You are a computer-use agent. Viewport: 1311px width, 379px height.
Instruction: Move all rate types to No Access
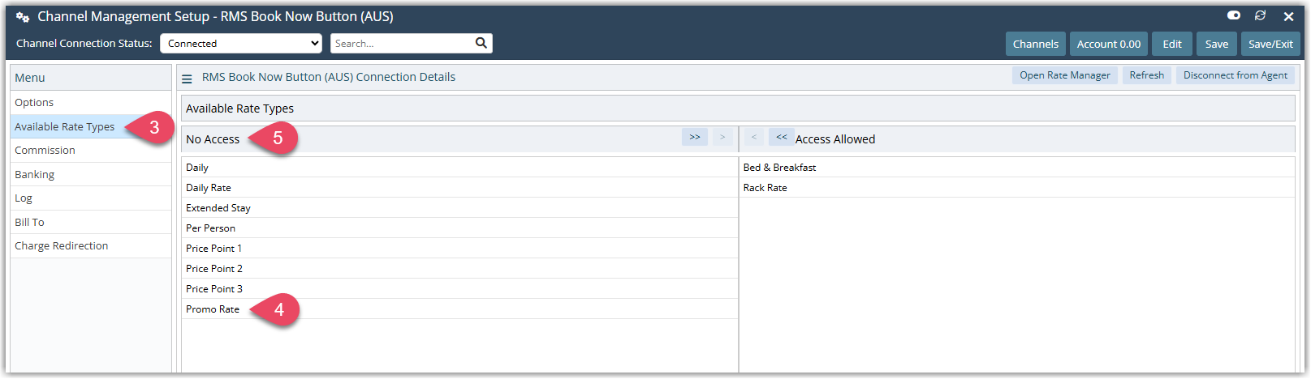781,137
